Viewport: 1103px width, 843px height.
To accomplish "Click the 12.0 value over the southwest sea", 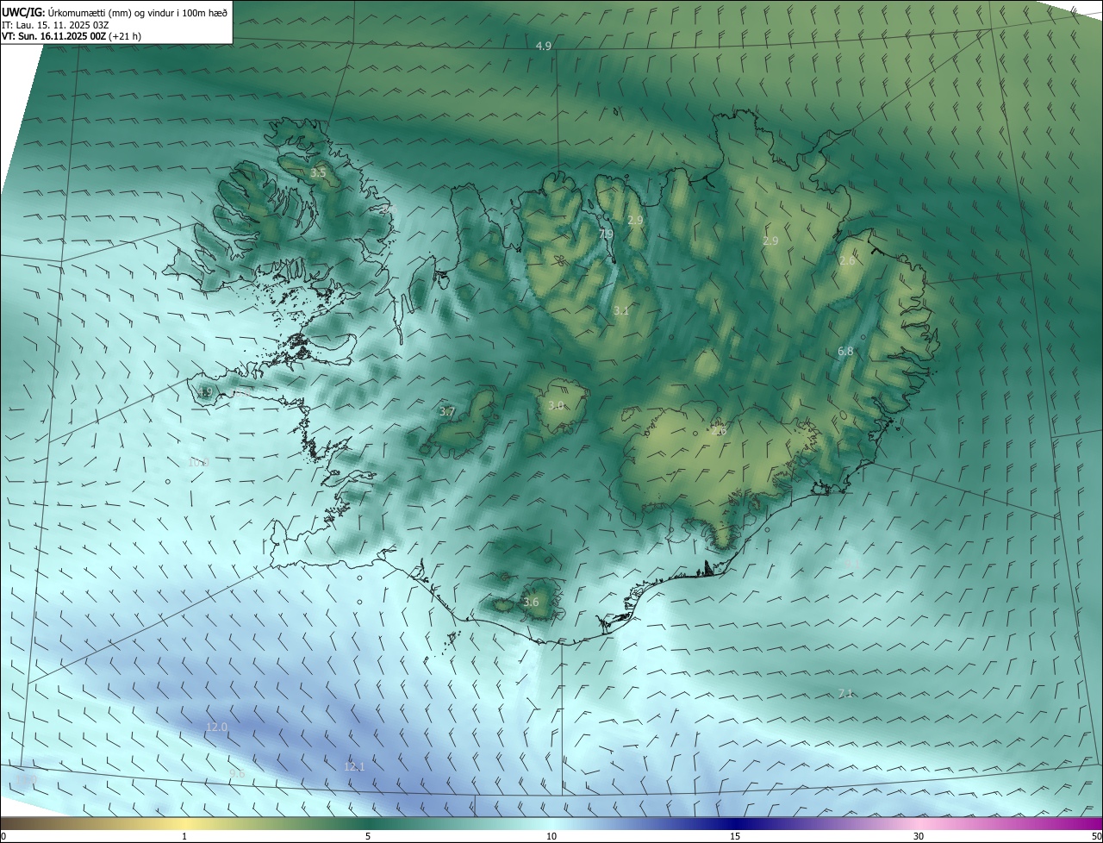I will click(216, 727).
